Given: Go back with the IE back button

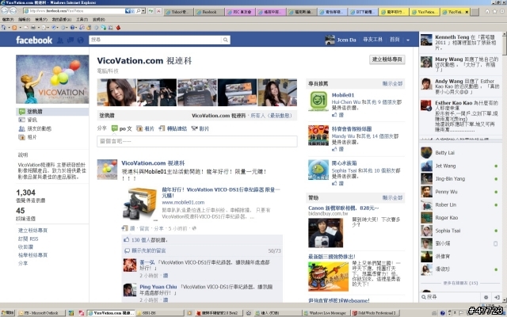Looking at the screenshot, I should [5, 11].
